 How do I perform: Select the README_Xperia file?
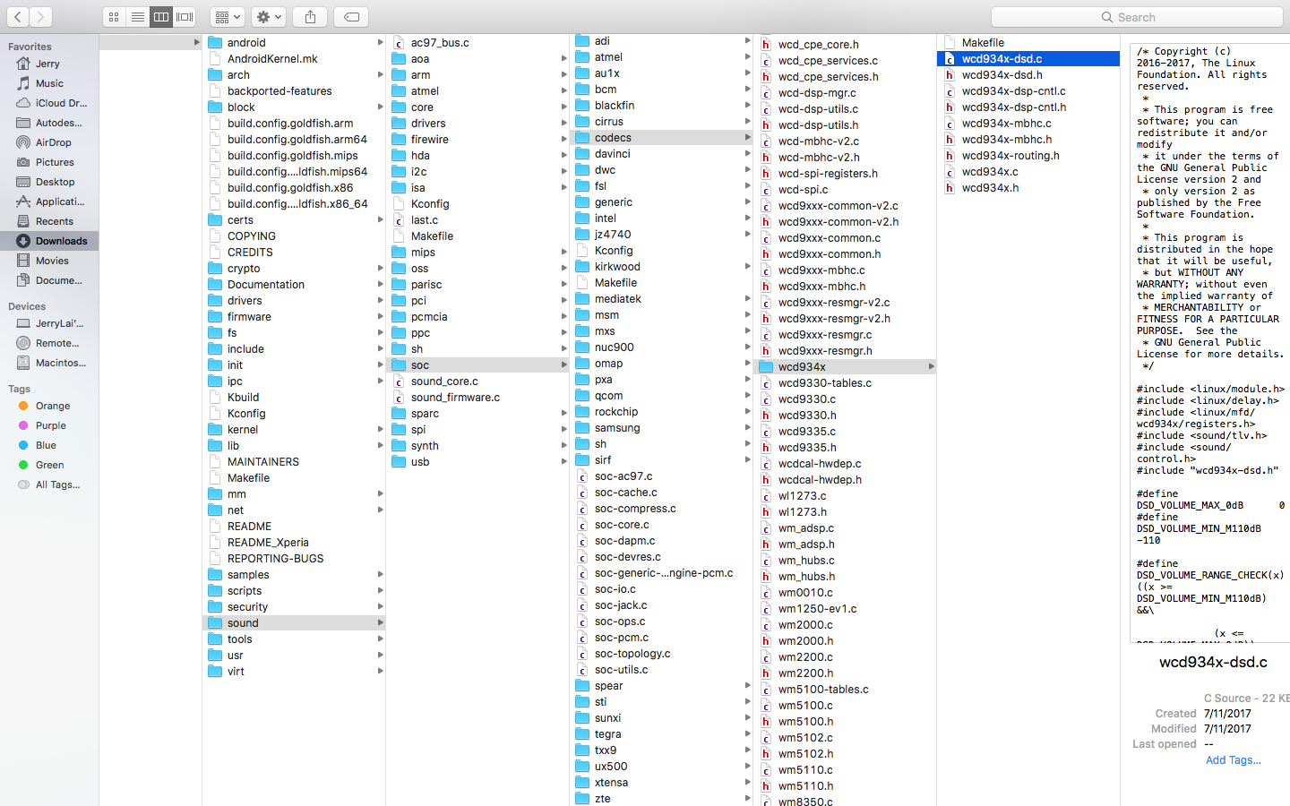[x=294, y=542]
